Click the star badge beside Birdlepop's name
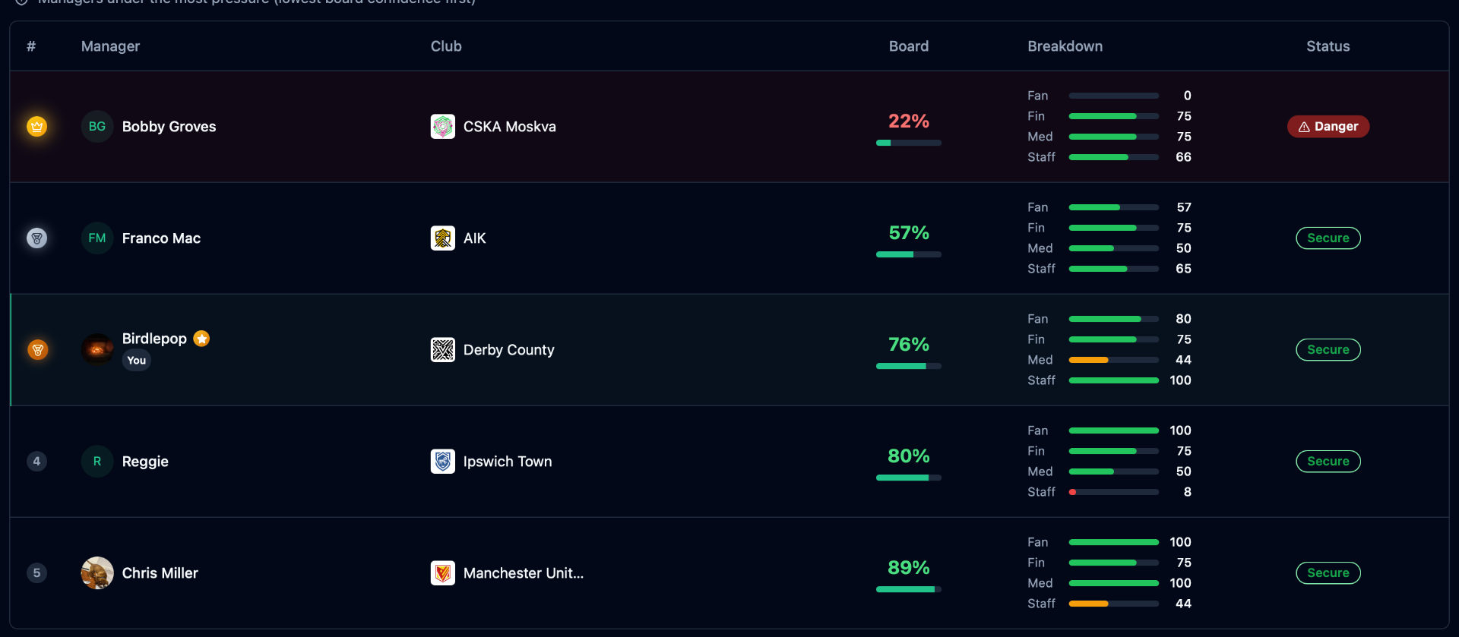Image resolution: width=1459 pixels, height=637 pixels. pyautogui.click(x=201, y=339)
